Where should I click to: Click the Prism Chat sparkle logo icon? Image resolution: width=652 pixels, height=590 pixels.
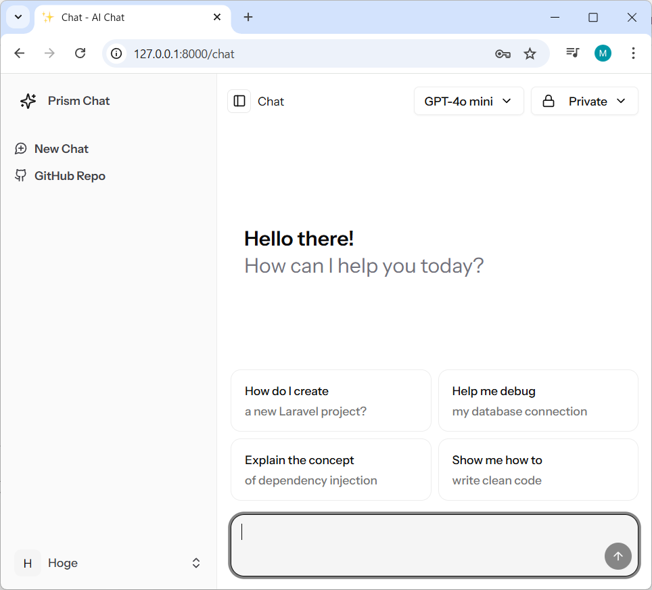coord(28,101)
